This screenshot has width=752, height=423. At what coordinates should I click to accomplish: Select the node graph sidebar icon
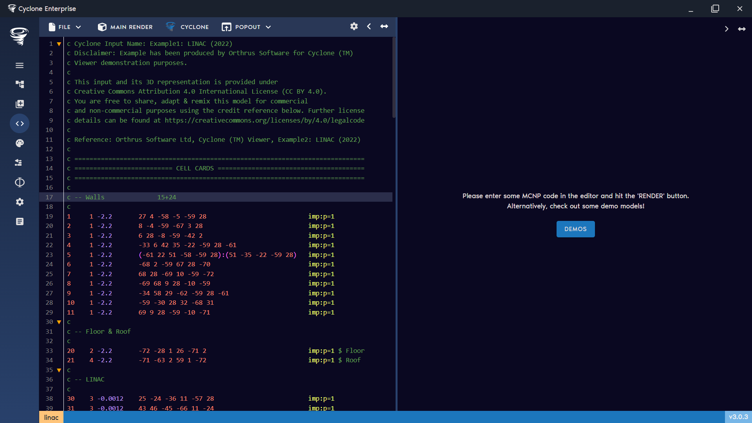[20, 84]
